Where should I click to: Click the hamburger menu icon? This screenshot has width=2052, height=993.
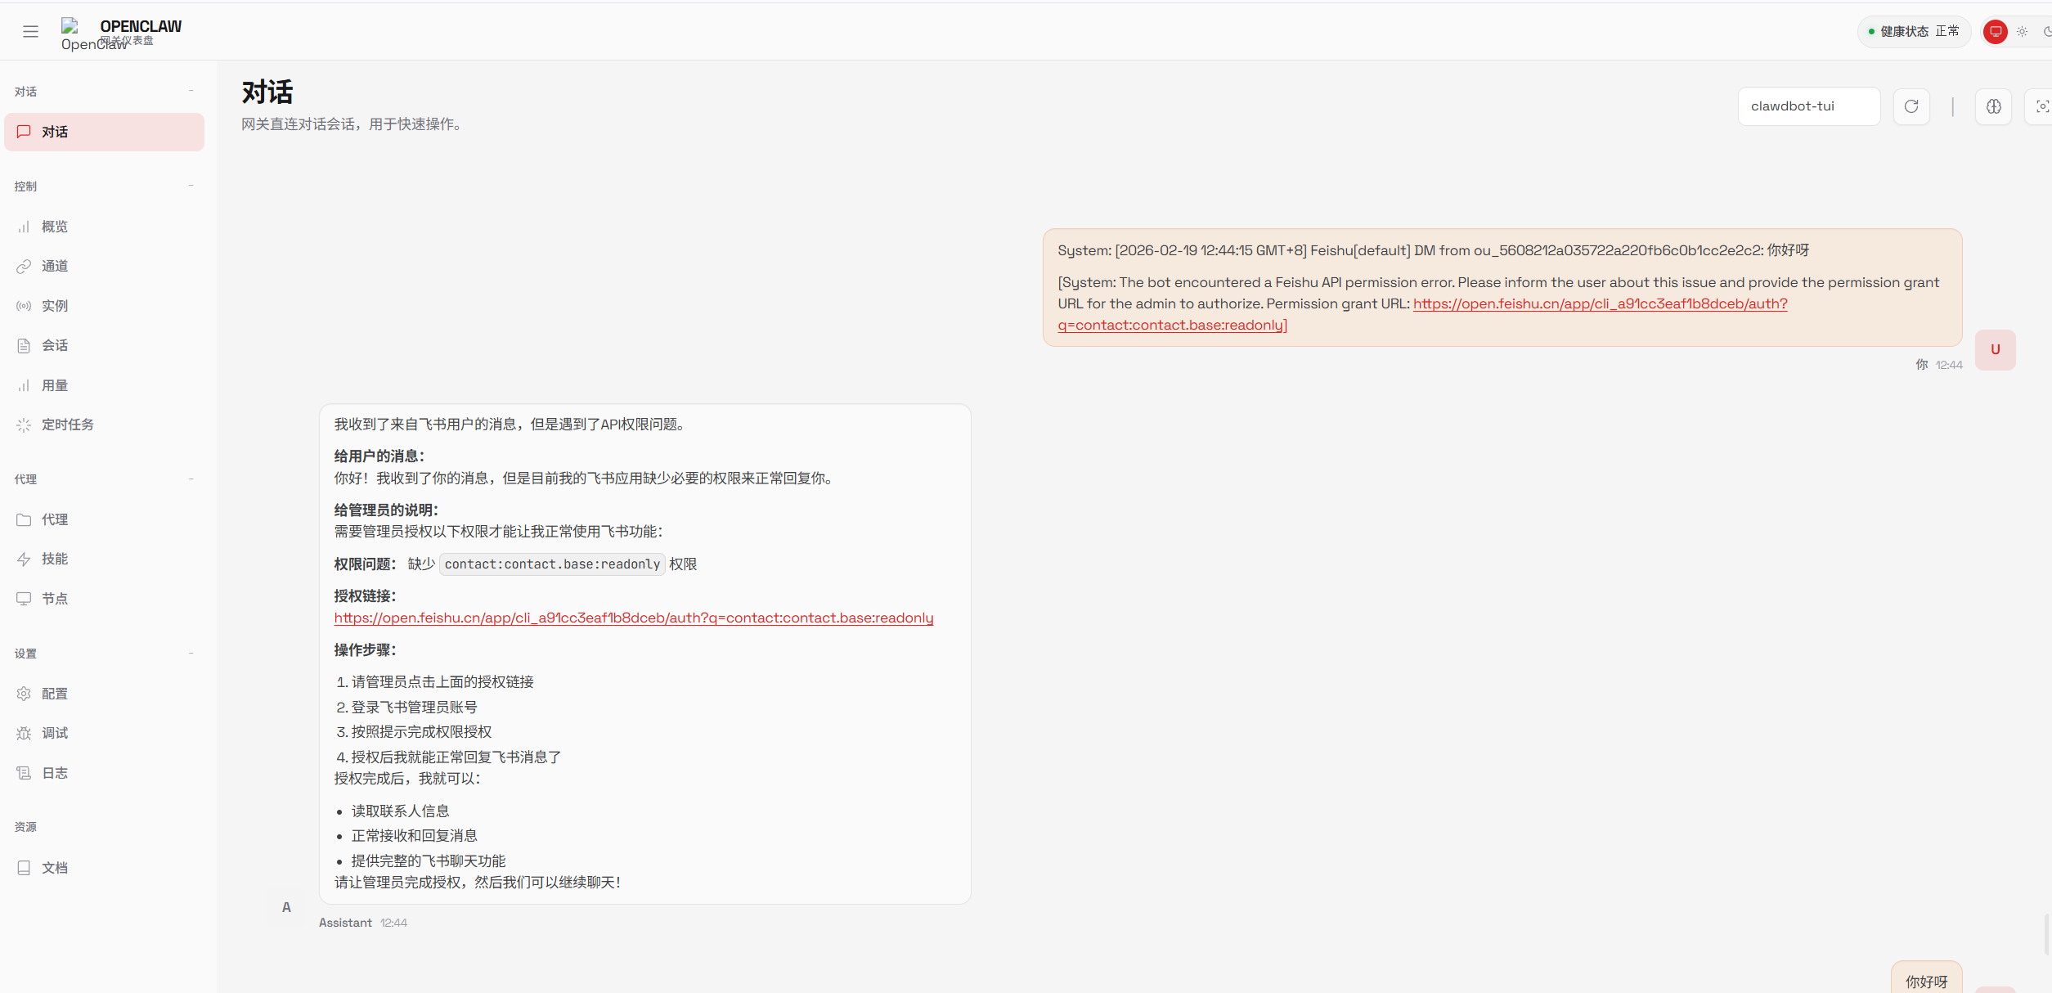tap(30, 32)
